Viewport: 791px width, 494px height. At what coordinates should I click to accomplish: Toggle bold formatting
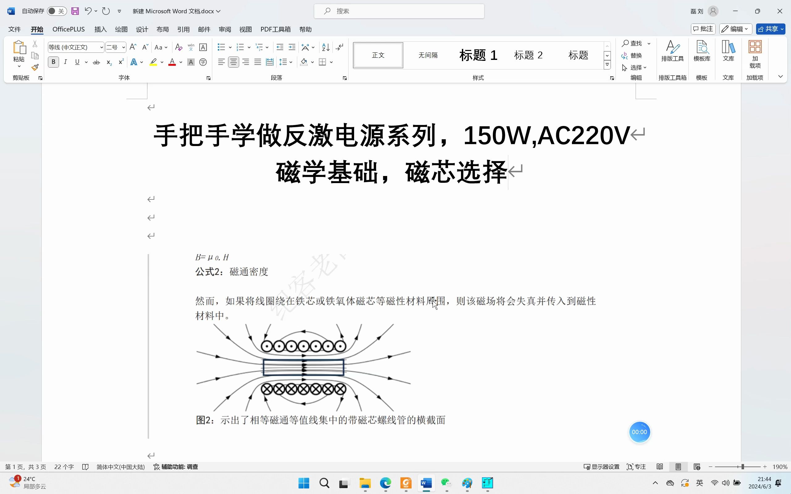(x=53, y=62)
